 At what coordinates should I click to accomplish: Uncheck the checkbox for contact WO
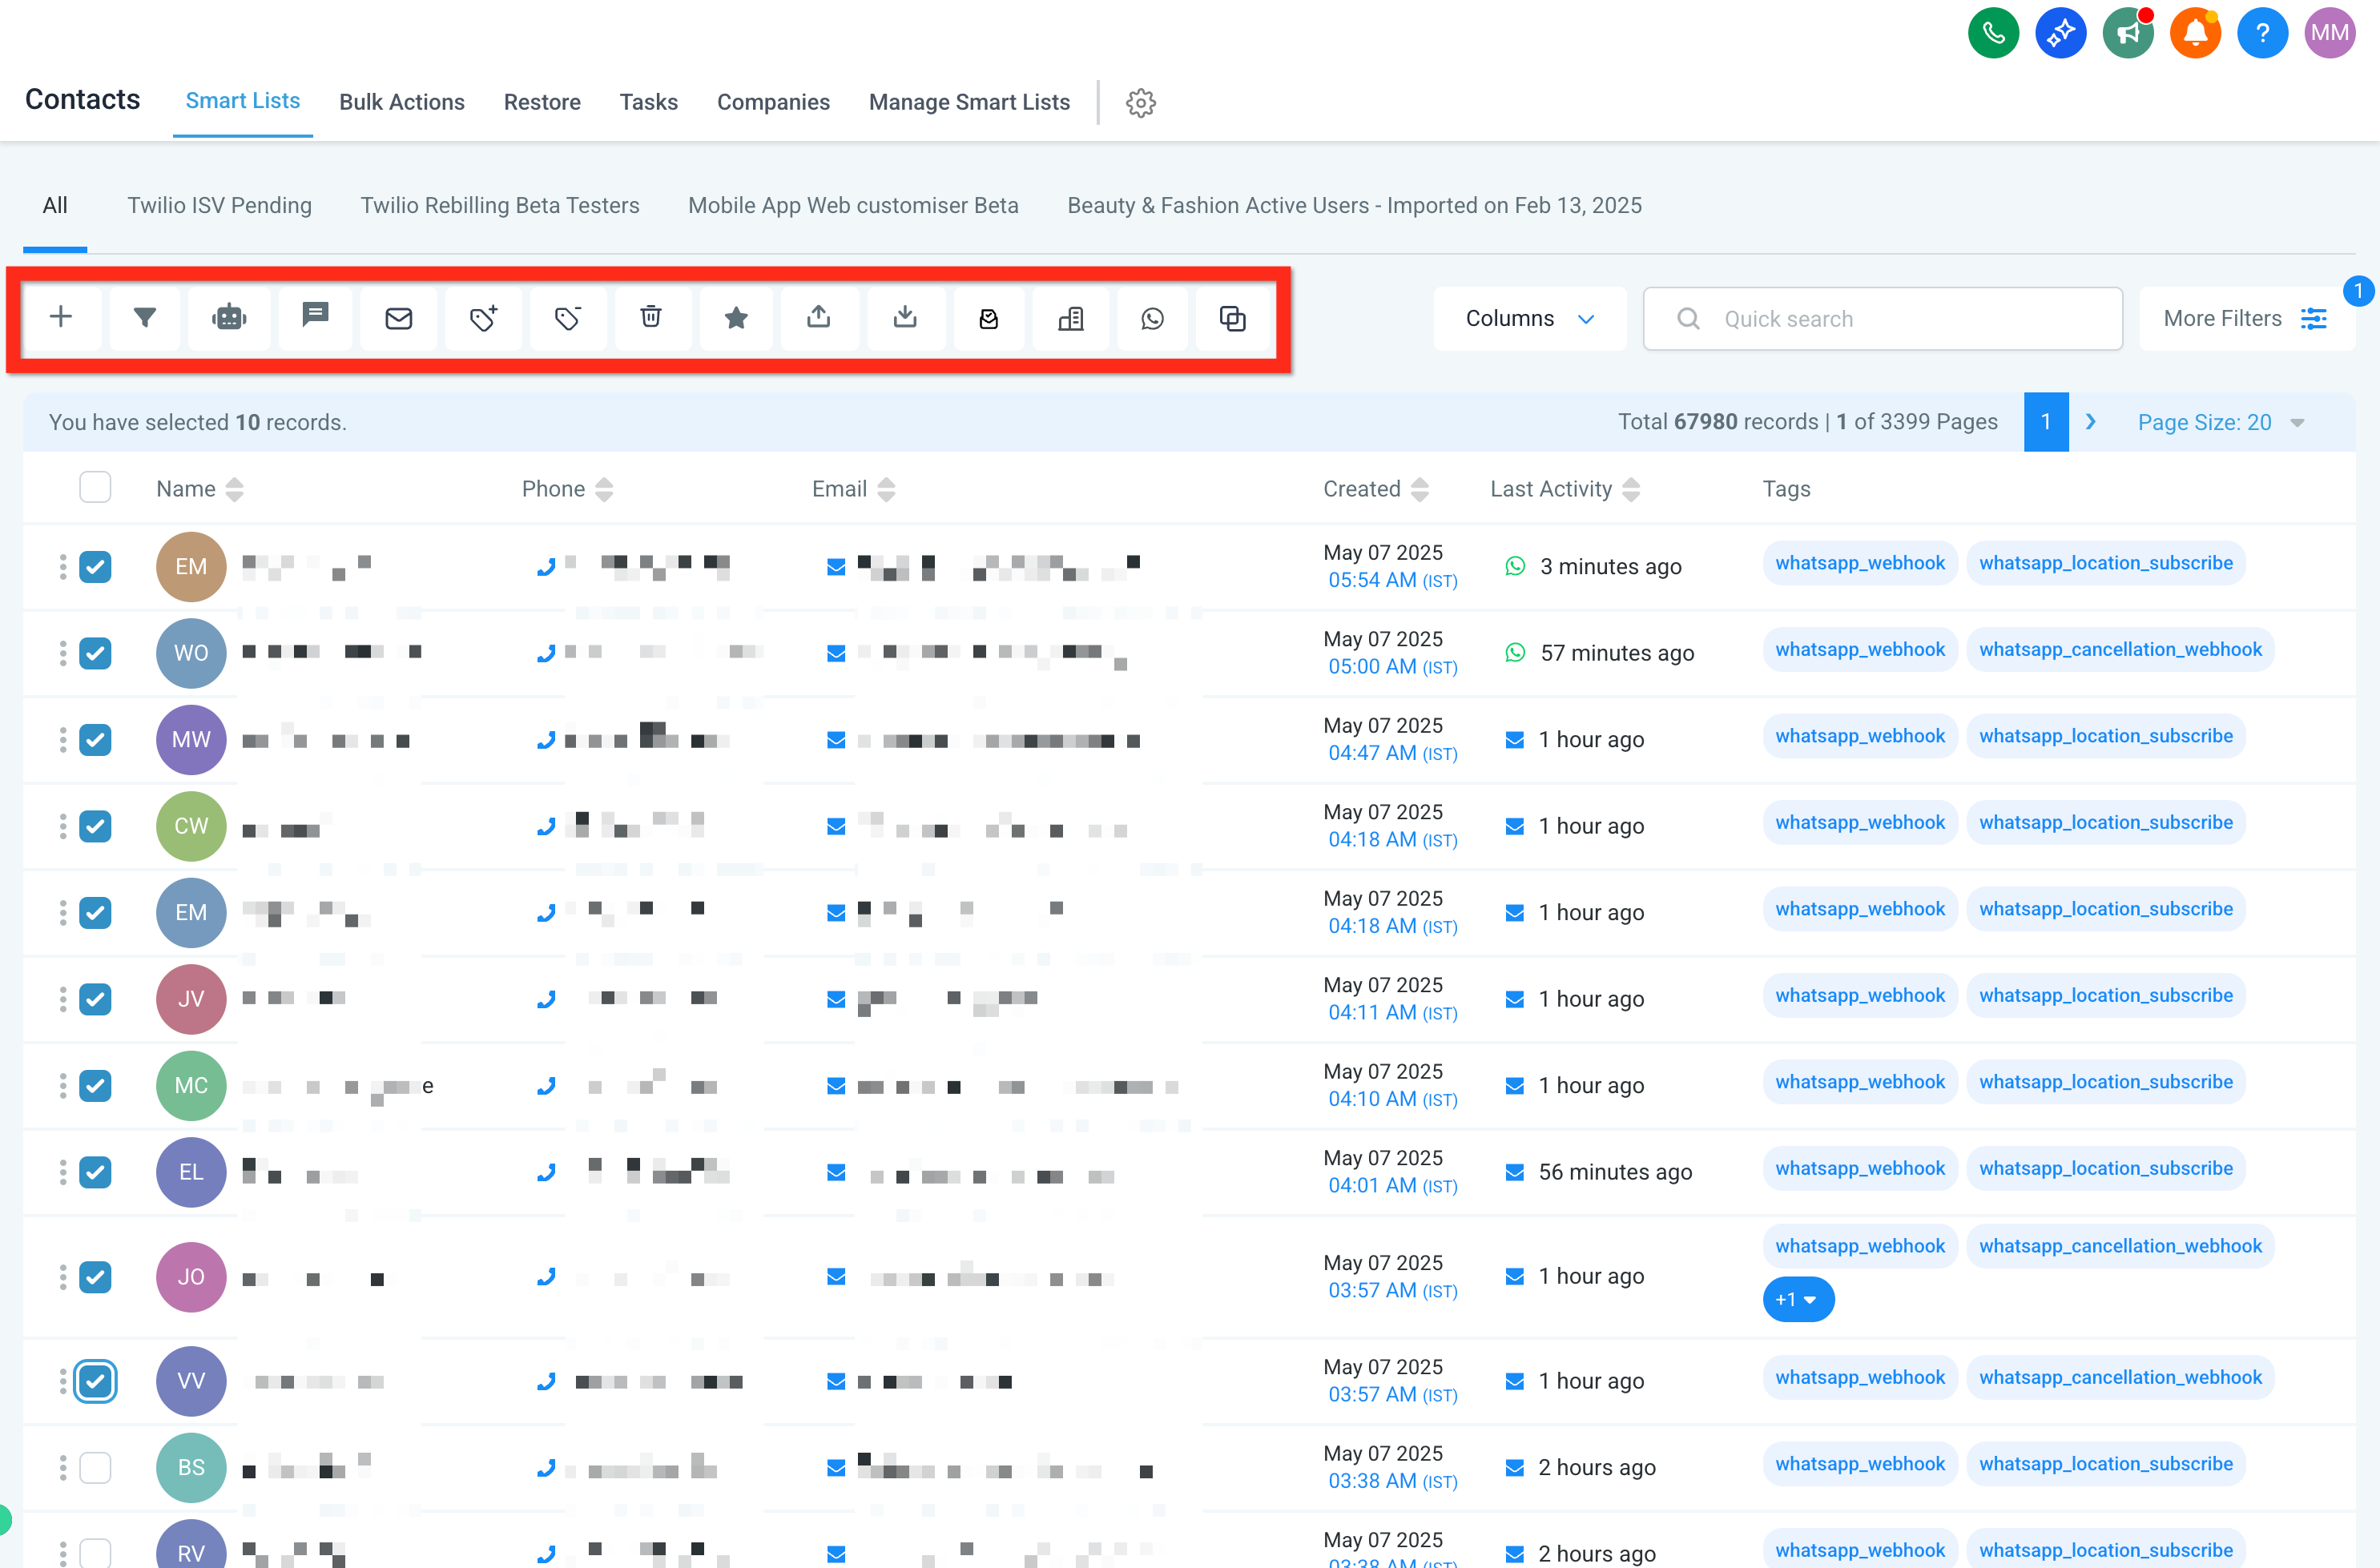95,653
